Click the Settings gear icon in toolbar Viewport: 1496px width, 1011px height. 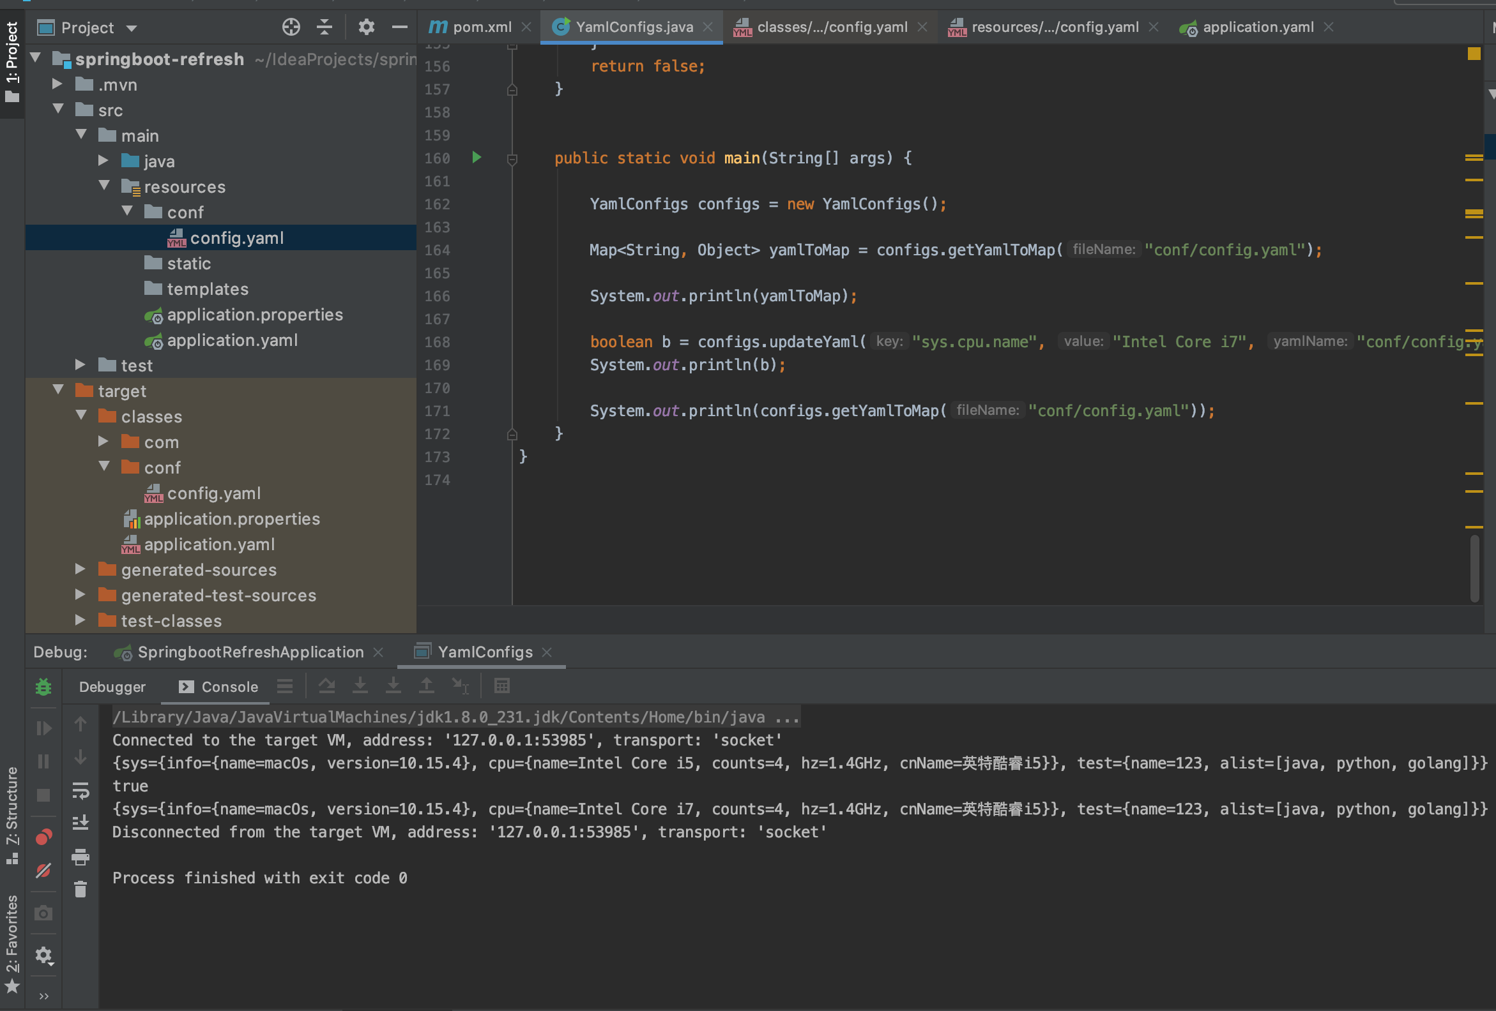(368, 26)
